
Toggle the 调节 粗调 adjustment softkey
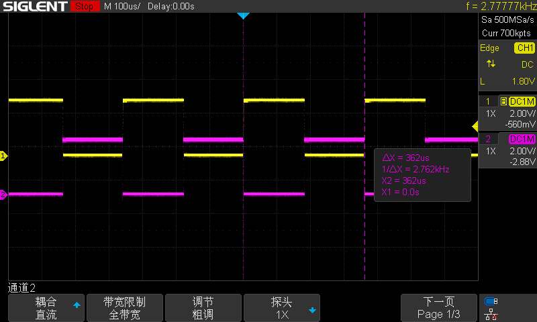[203, 308]
